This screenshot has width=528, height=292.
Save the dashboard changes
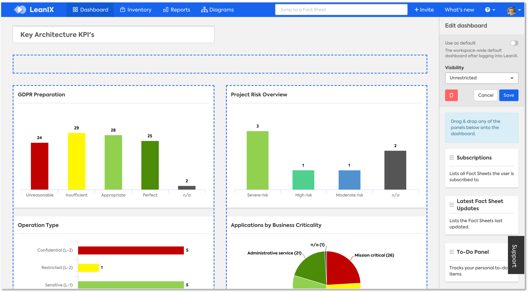[x=508, y=95]
